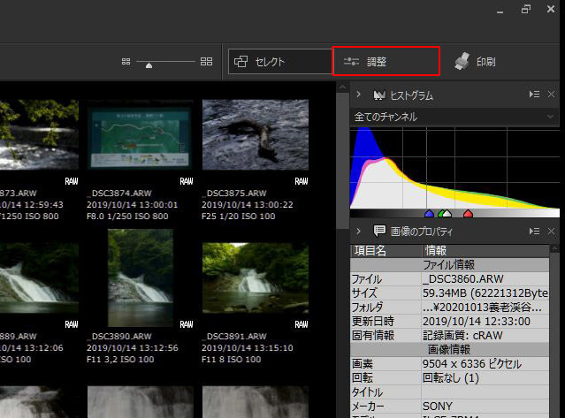Screen dimensions: 565x418
Task: Collapse the ヒストグラム panel
Action: click(359, 95)
